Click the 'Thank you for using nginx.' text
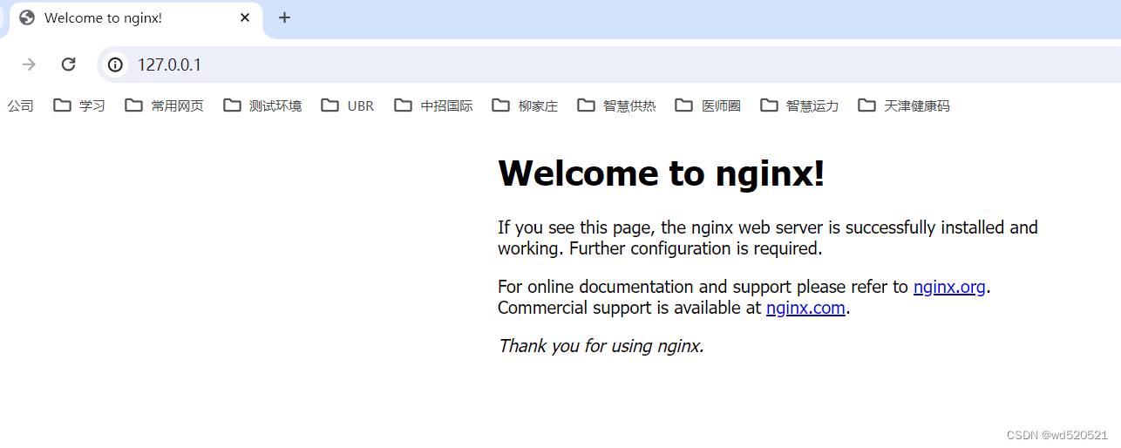This screenshot has width=1121, height=448. (601, 346)
